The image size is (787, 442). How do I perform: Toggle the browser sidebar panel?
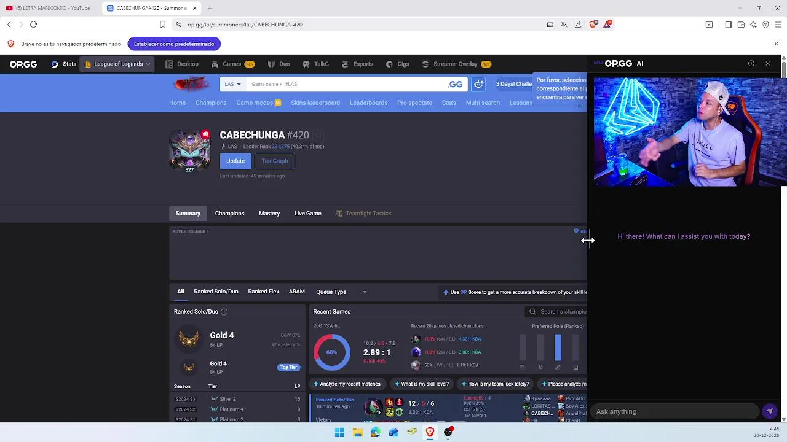point(729,25)
